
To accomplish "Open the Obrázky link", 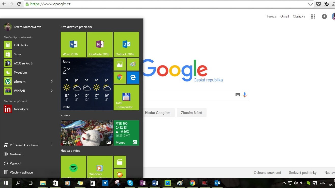I will coord(299,16).
